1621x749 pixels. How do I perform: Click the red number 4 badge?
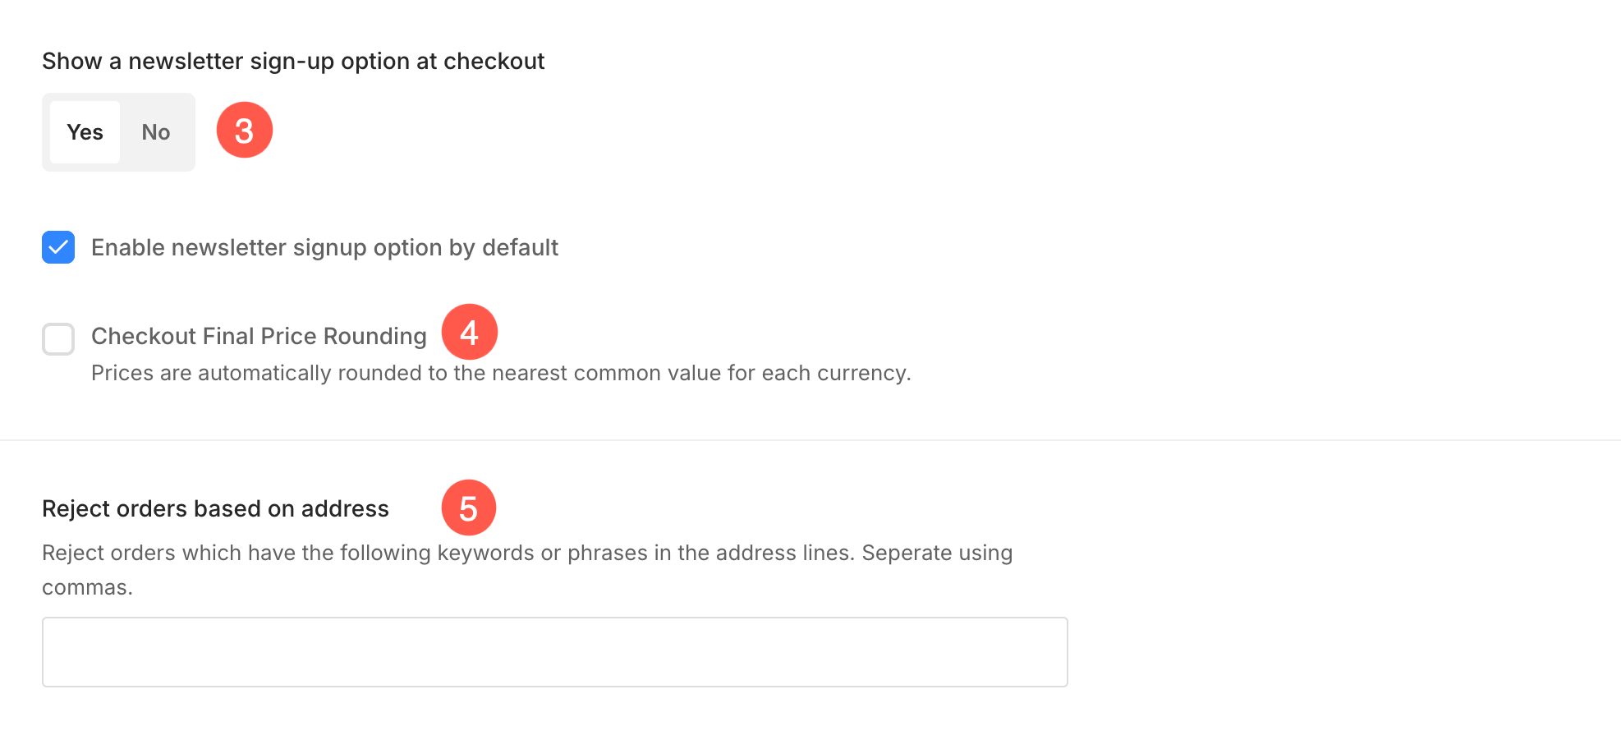(x=469, y=332)
